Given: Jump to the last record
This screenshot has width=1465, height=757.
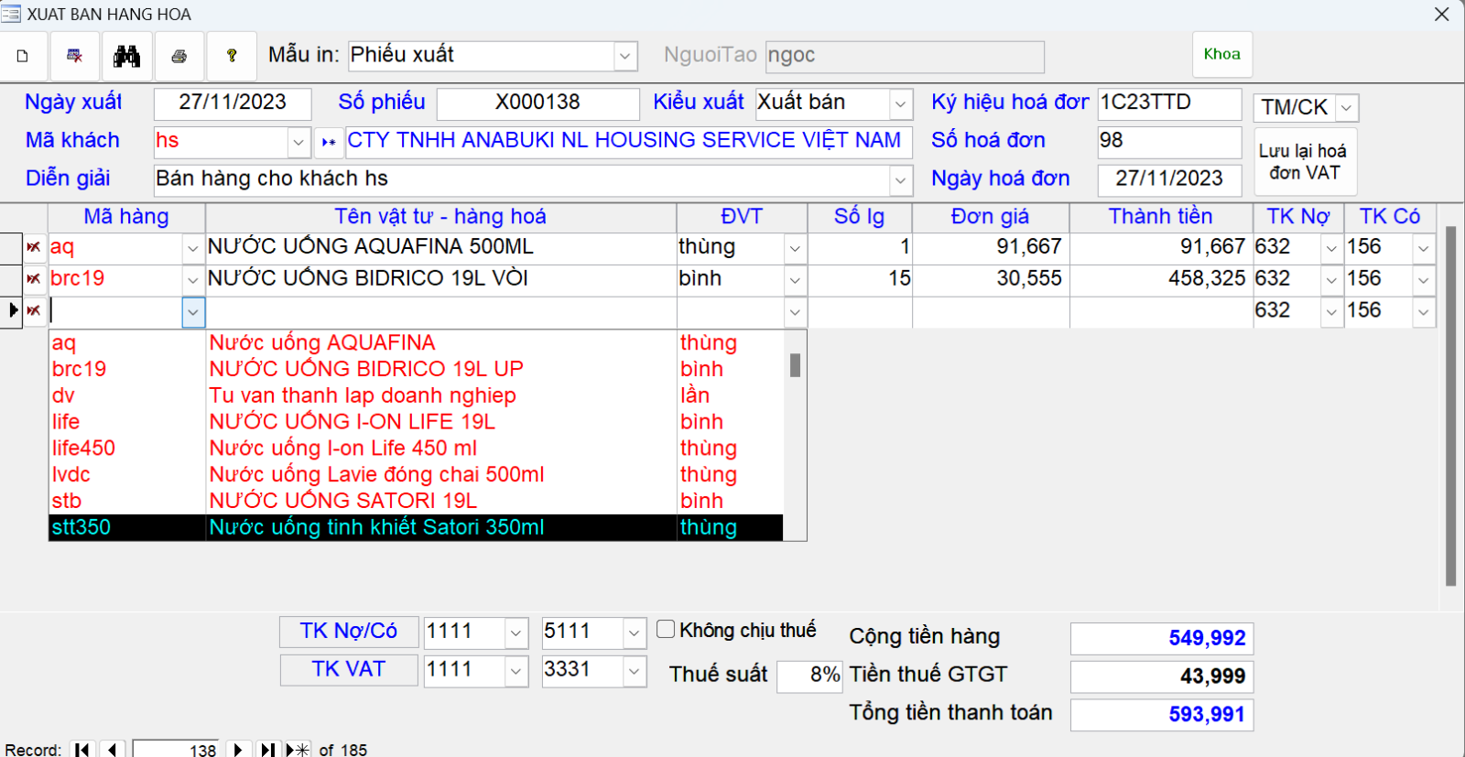Looking at the screenshot, I should coord(266,750).
